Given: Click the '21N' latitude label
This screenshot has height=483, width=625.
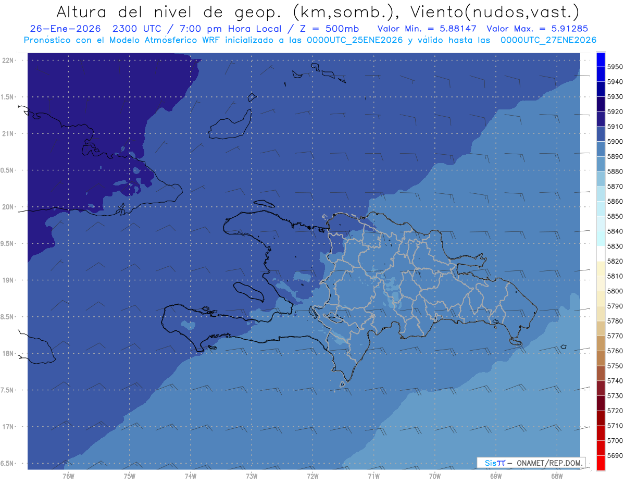Looking at the screenshot, I should (x=8, y=133).
